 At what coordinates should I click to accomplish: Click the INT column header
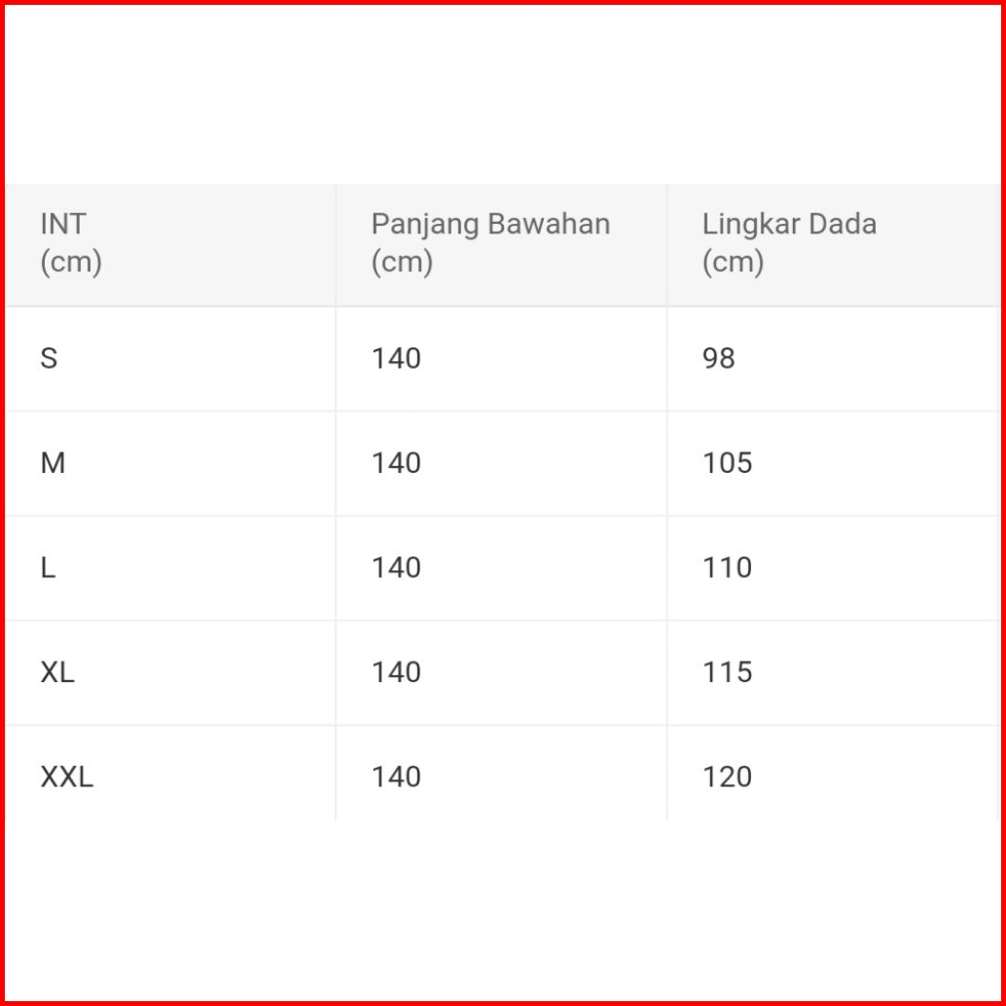pos(63,225)
